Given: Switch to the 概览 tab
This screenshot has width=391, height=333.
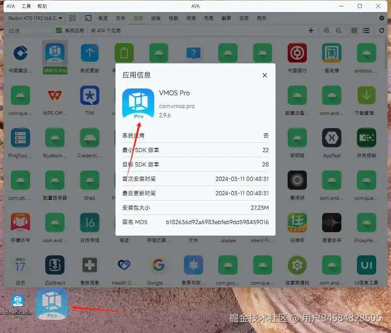Looking at the screenshot, I should click(x=103, y=18).
